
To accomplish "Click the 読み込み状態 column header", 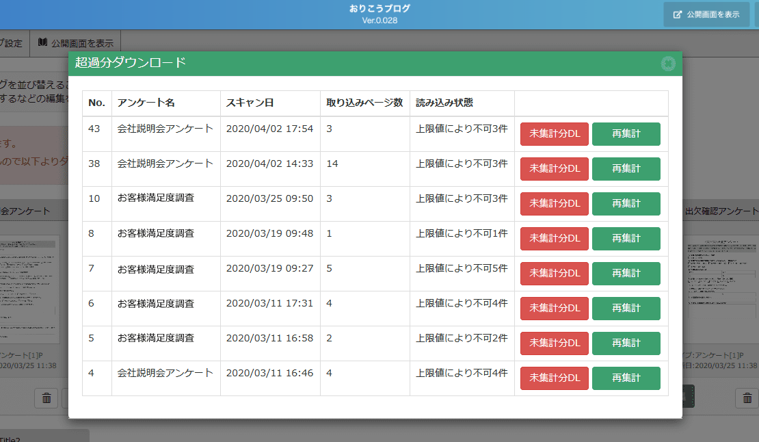I will pyautogui.click(x=444, y=103).
